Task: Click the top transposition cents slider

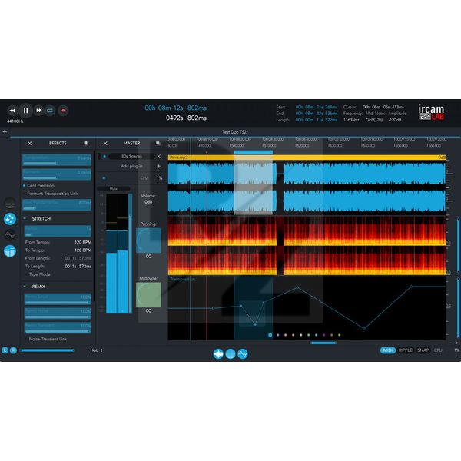Action: [x=57, y=161]
